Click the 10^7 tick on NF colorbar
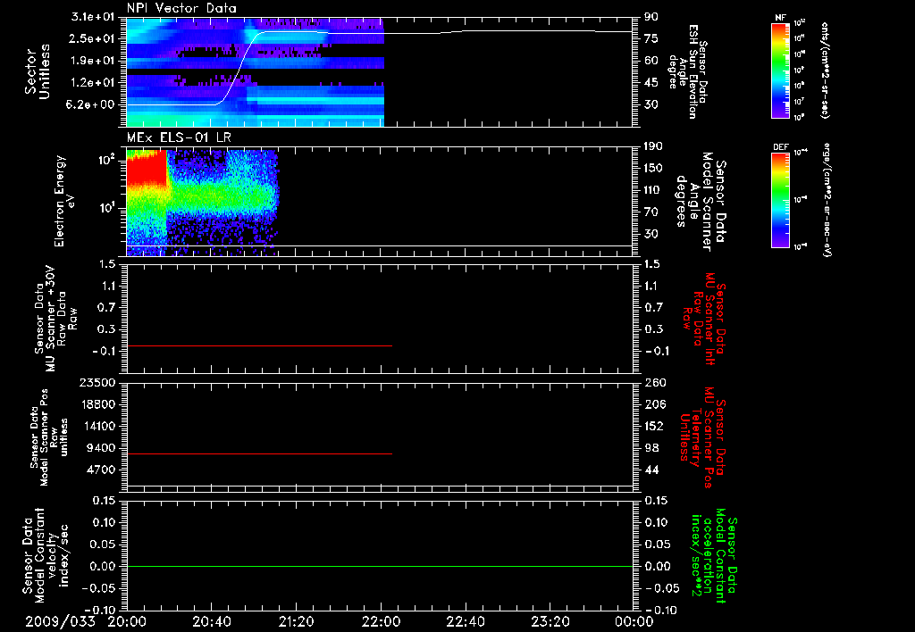915x632 pixels. pyautogui.click(x=799, y=102)
